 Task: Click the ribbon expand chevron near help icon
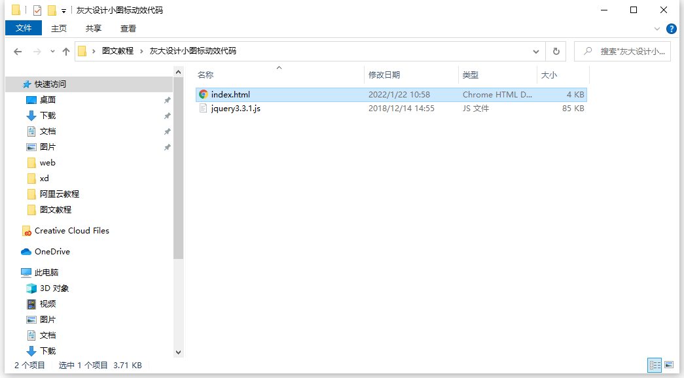[x=657, y=28]
